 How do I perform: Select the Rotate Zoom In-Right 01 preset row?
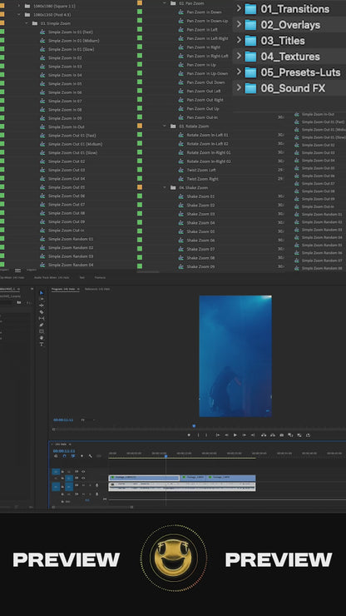pos(208,152)
